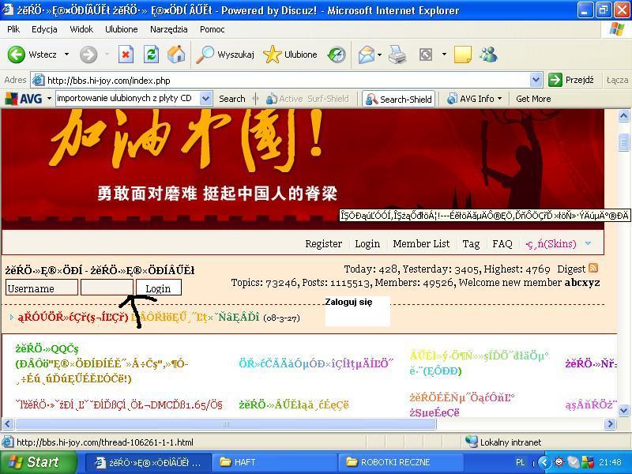The height and width of the screenshot is (474, 632).
Task: Open the Member List link
Action: click(x=421, y=244)
